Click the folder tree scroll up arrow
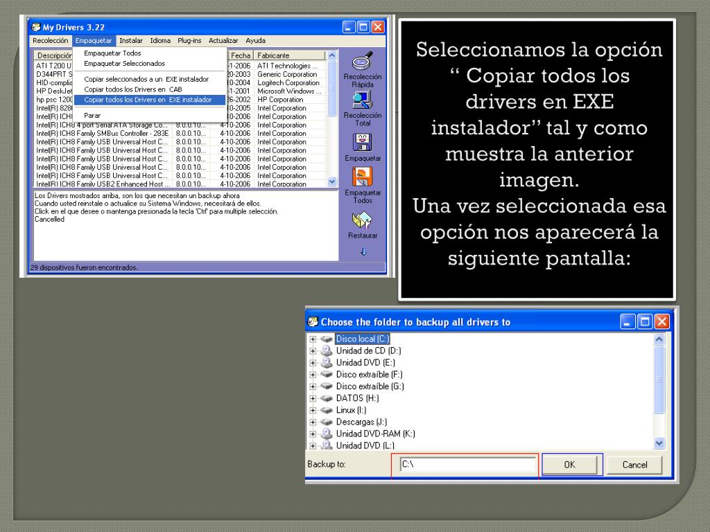 tap(659, 339)
